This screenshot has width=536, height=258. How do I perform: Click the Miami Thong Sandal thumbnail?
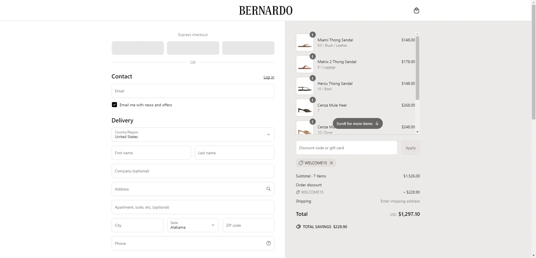click(x=305, y=42)
